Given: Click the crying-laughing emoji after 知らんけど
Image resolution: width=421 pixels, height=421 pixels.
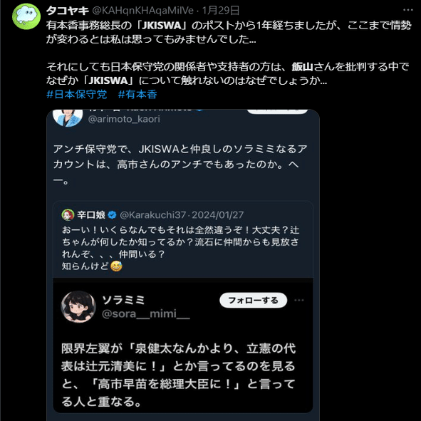Looking at the screenshot, I should coord(116,266).
